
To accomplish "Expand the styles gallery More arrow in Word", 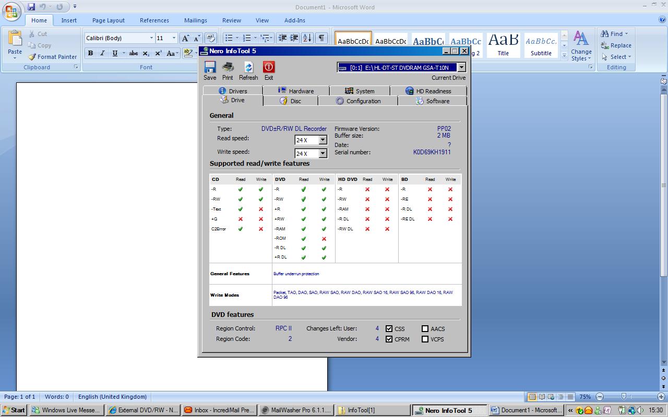I will point(564,55).
